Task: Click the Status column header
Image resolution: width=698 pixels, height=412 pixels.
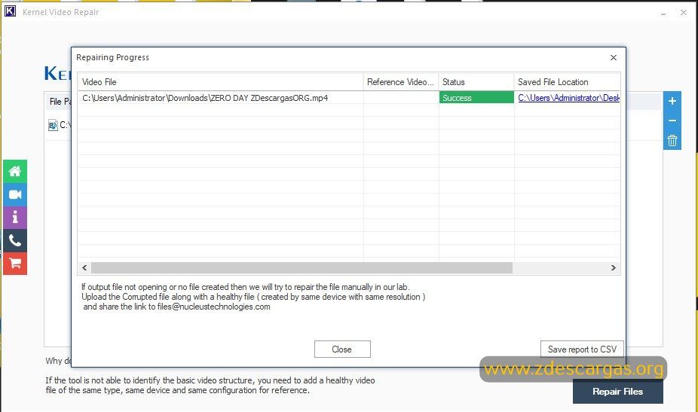Action: tap(476, 82)
